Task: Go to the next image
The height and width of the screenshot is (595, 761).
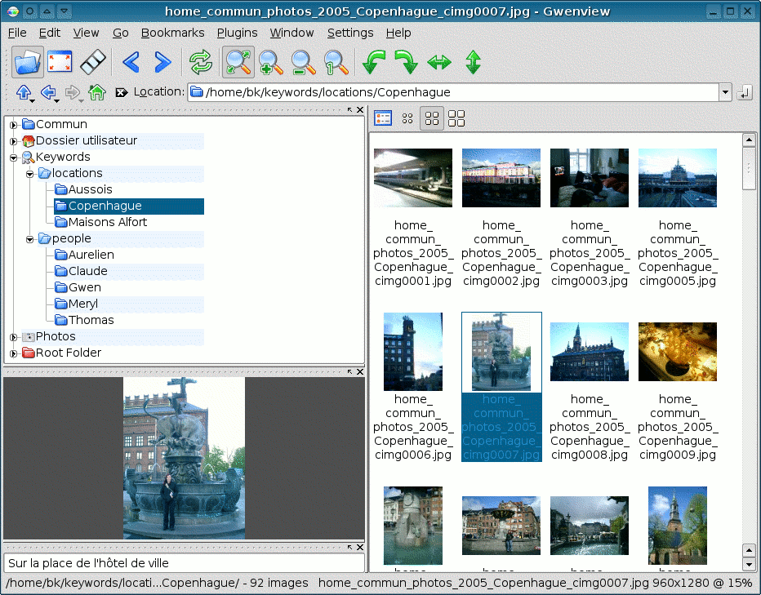Action: coord(162,62)
